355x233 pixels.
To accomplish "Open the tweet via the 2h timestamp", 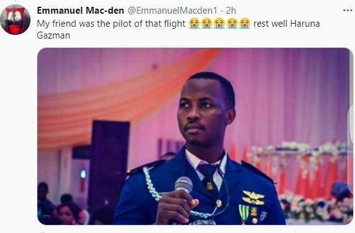I will pos(231,11).
